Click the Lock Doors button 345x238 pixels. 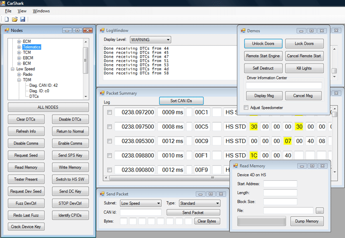point(304,43)
